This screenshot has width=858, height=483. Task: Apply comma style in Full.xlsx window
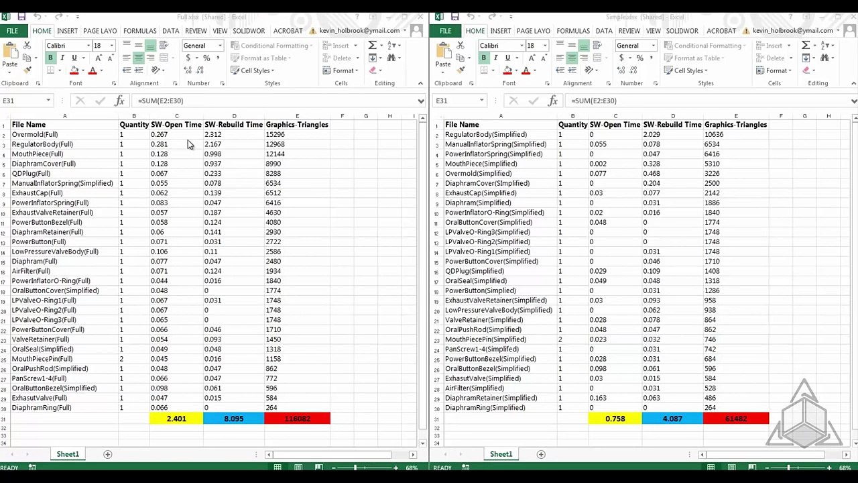(218, 58)
